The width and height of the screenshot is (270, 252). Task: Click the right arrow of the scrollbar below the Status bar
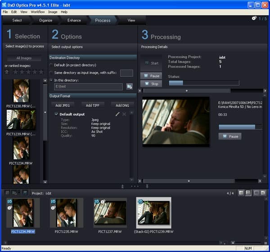tap(265, 91)
